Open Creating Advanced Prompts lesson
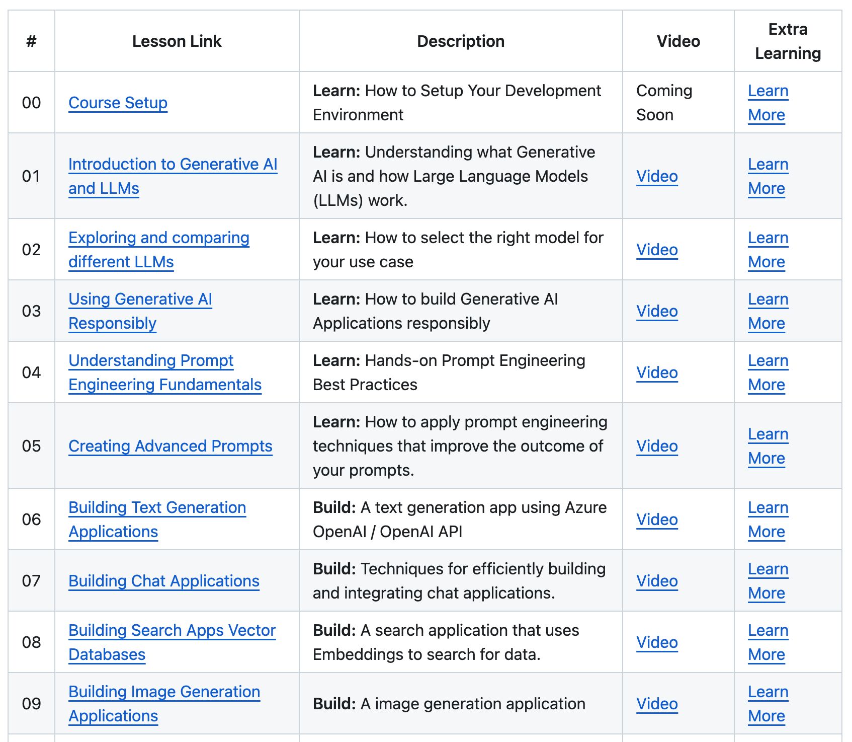 point(170,447)
